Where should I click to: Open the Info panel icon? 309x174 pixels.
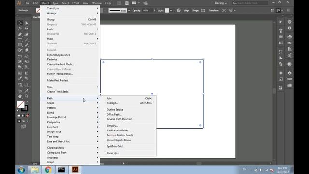(x=289, y=28)
